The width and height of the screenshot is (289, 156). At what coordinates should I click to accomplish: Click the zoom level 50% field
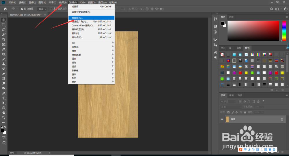(x=12, y=153)
